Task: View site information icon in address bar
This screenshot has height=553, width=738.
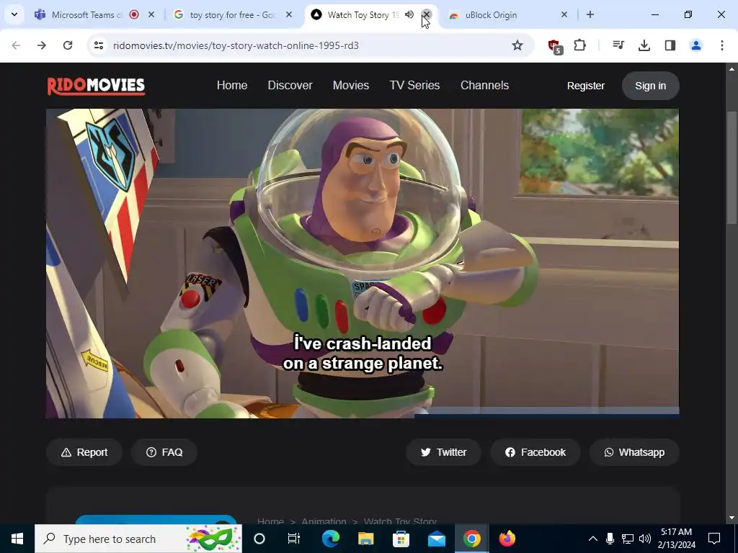Action: point(98,45)
